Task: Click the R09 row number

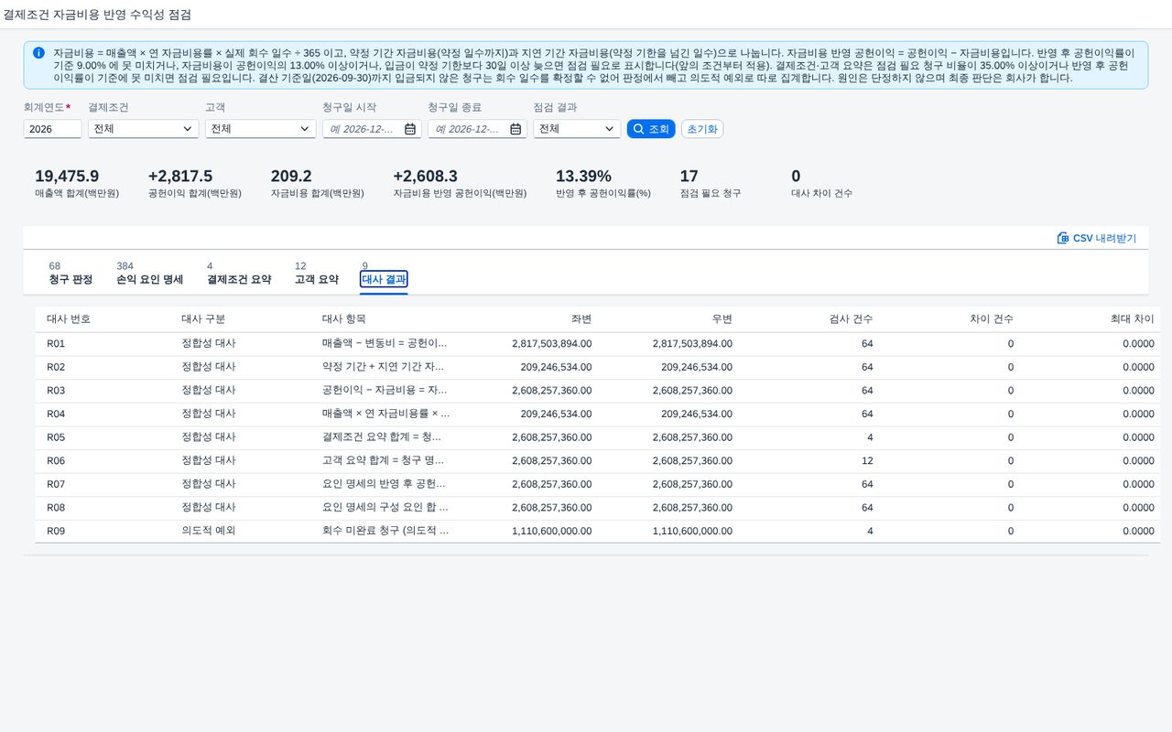Action: pyautogui.click(x=56, y=531)
